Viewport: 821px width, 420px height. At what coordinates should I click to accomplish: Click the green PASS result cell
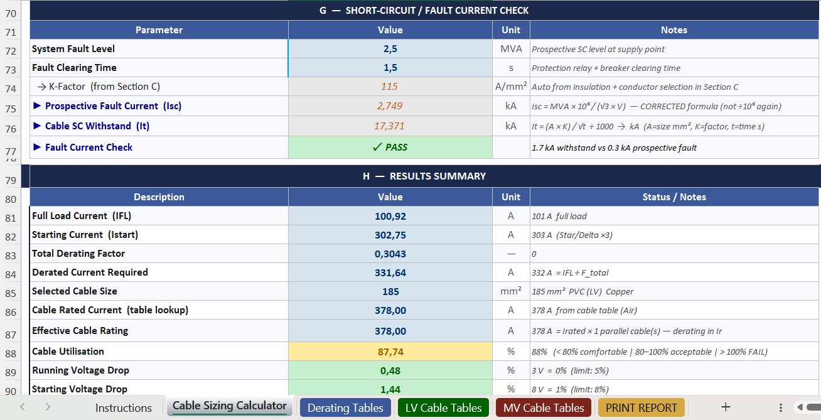(x=390, y=148)
